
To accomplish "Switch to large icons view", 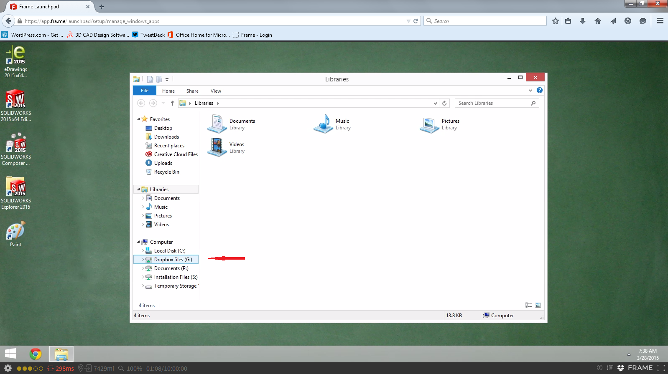I will [538, 305].
